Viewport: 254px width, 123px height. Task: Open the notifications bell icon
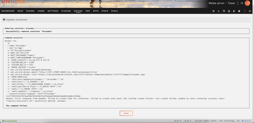[250, 11]
